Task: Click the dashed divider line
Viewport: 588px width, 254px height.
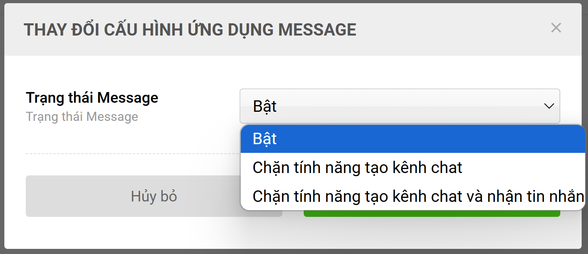Action: tap(133, 153)
